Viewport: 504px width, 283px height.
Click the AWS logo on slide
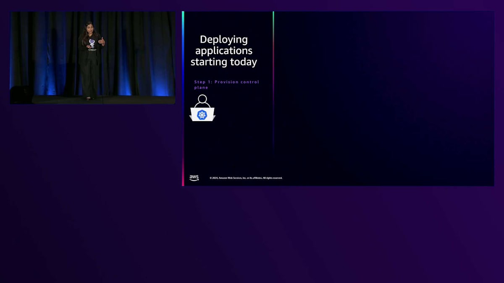pyautogui.click(x=194, y=178)
